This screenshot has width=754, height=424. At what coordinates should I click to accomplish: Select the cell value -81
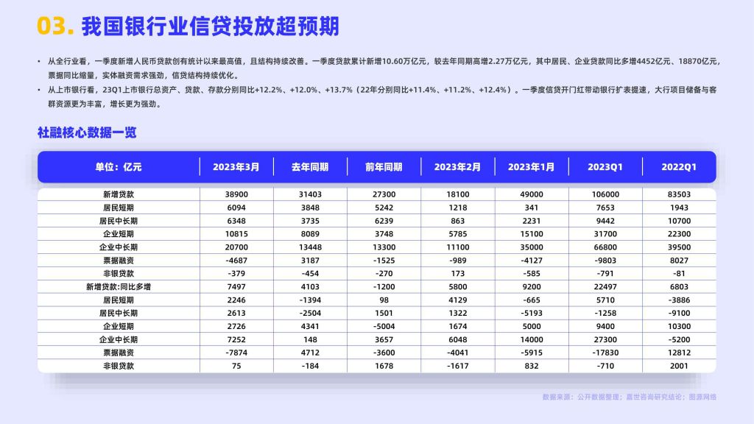coord(679,274)
